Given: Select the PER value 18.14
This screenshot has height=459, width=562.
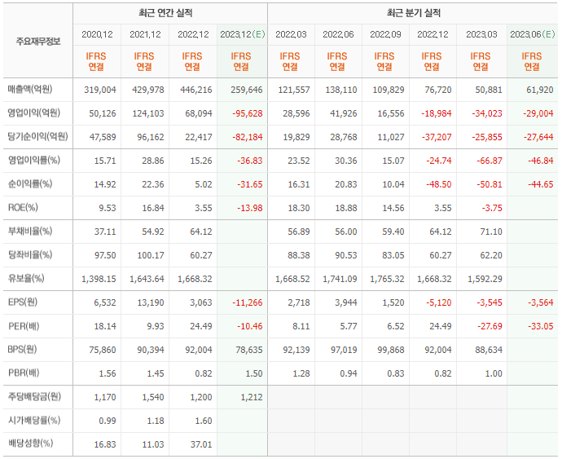Looking at the screenshot, I should 105,326.
